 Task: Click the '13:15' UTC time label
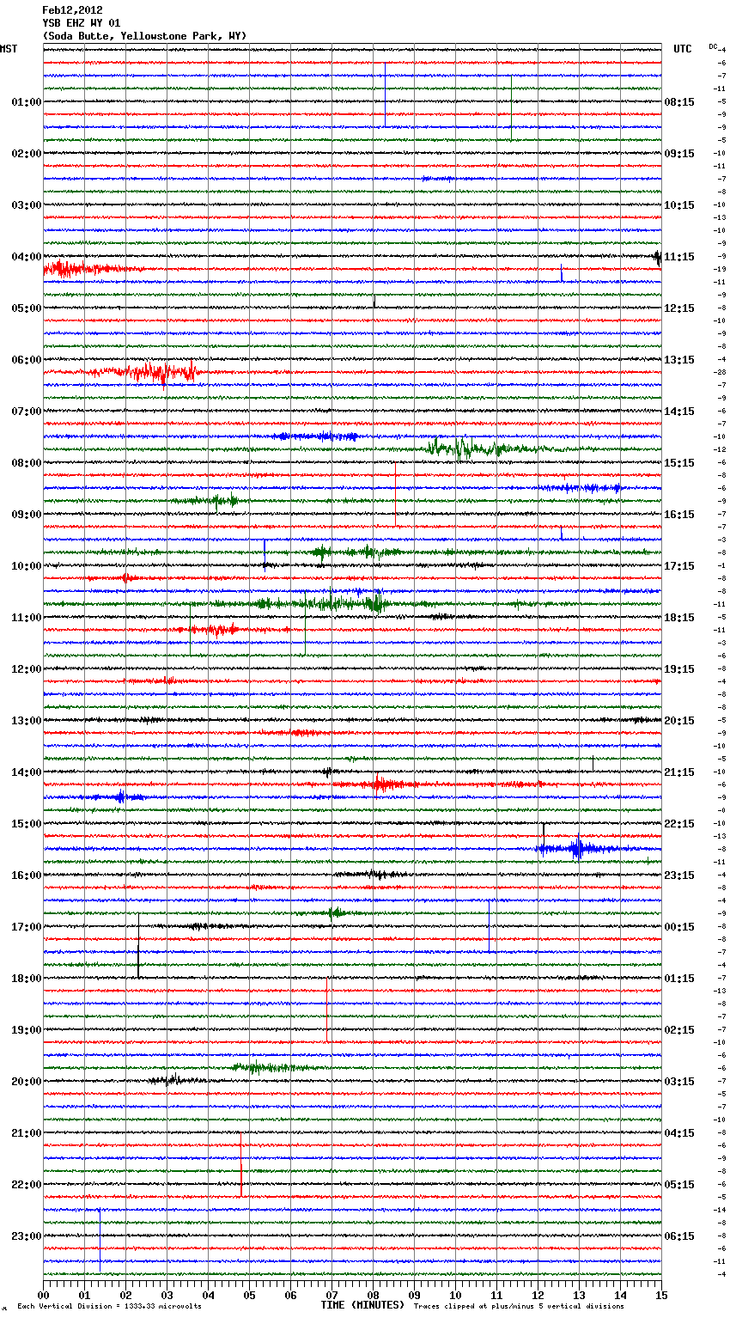click(679, 360)
